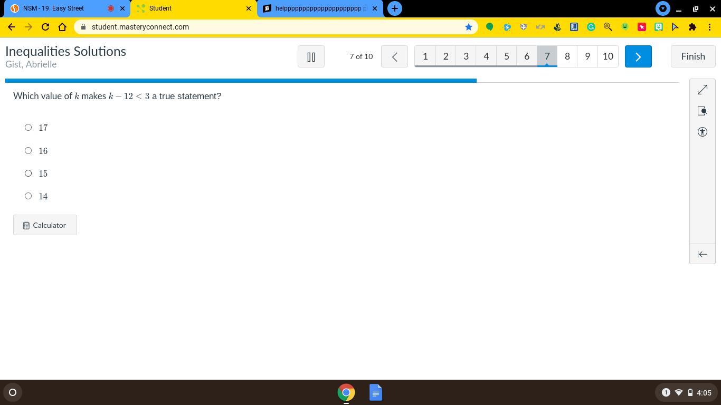Viewport: 721px width, 405px height.
Task: Open the accessibility options tool
Action: pos(703,132)
